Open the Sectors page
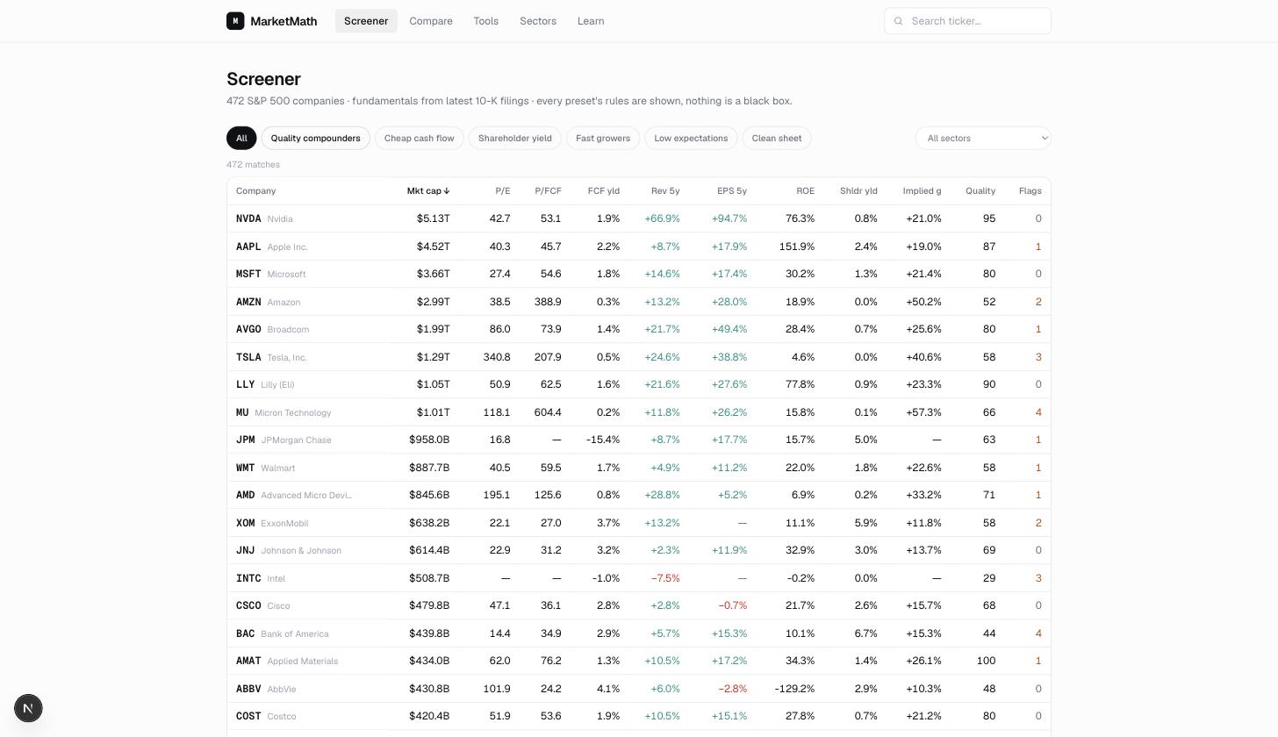The width and height of the screenshot is (1278, 737). pos(538,21)
